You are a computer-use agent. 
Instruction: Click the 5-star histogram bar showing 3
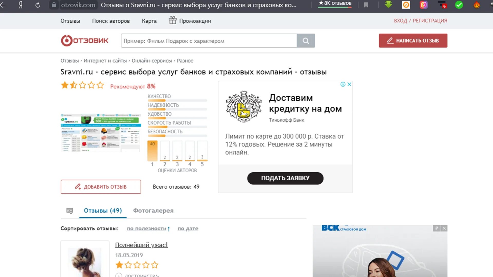pos(202,151)
